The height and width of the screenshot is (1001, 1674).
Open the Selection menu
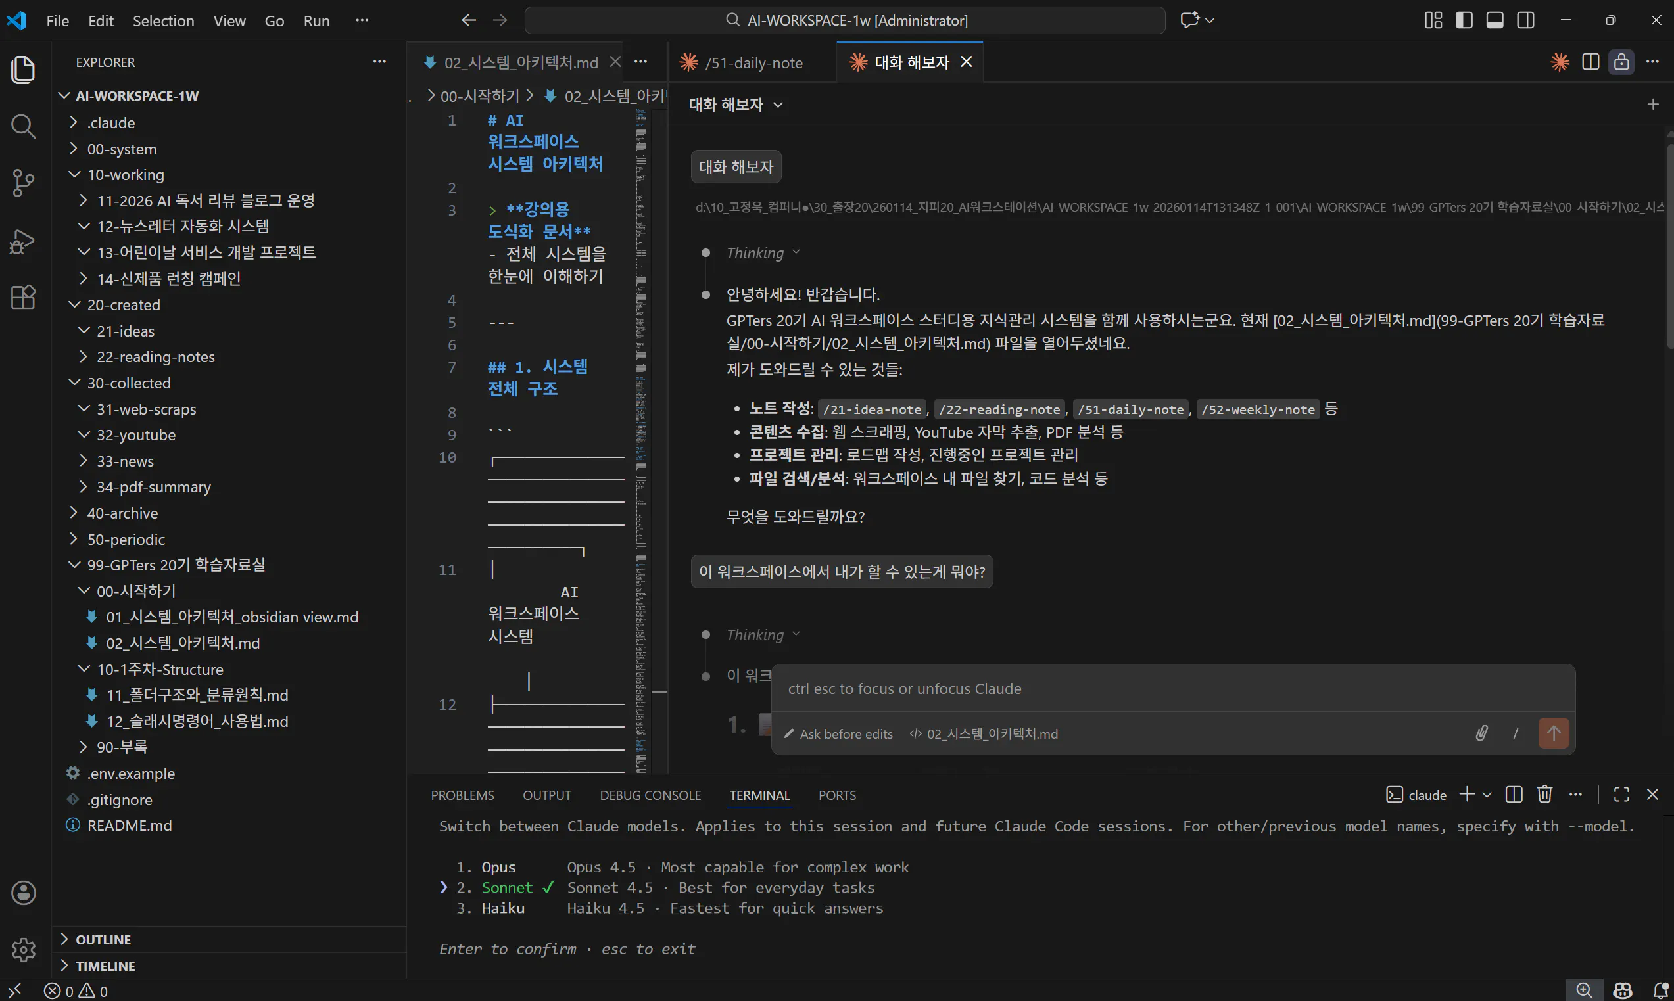(x=163, y=21)
